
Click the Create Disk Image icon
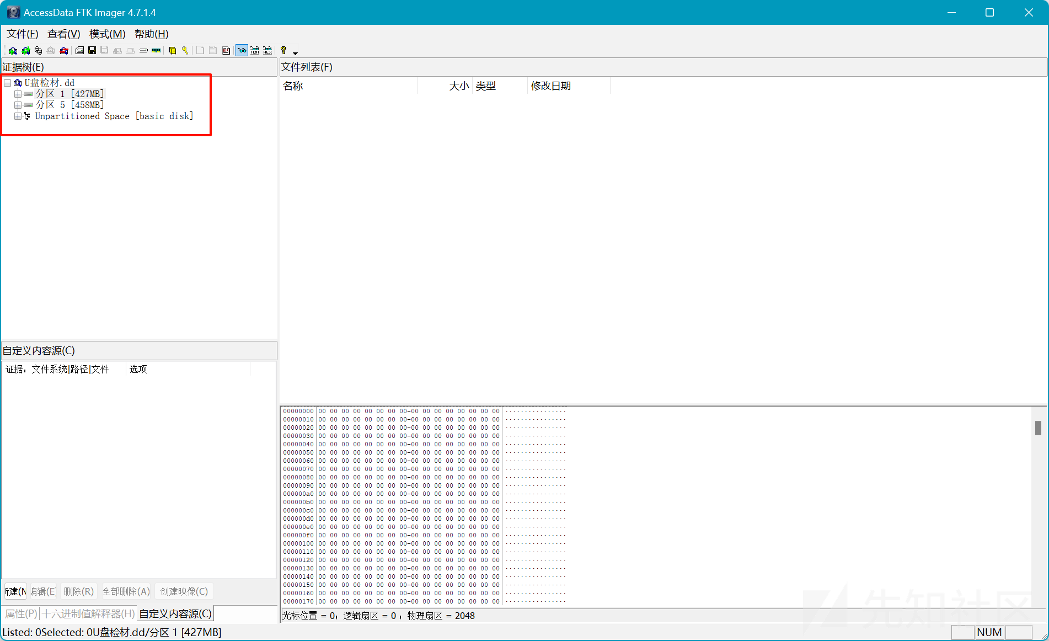click(79, 51)
